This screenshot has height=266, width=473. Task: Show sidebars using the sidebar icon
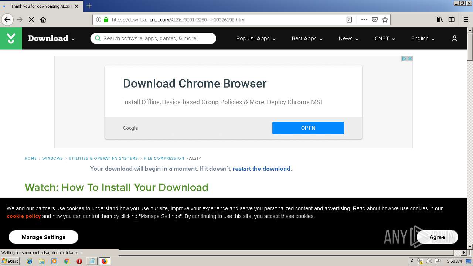coord(452,20)
